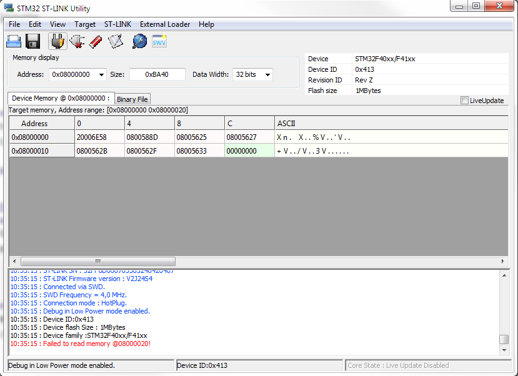
Task: Select the Device Memory tab
Action: pyautogui.click(x=61, y=99)
